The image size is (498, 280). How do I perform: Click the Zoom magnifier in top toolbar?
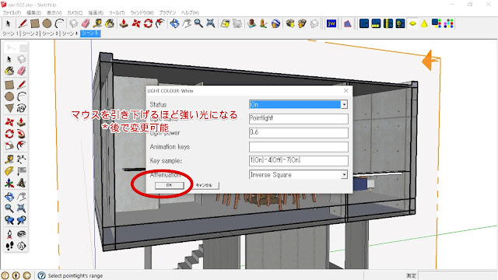[198, 23]
